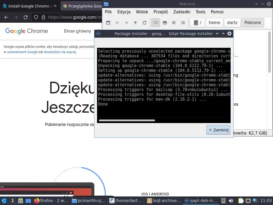
Task: Maximize the Pobrane window
Action: pos(263,4)
